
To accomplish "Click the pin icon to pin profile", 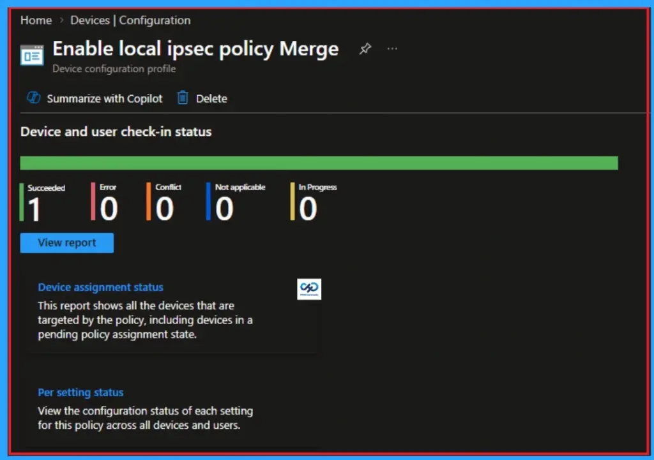I will pyautogui.click(x=365, y=48).
